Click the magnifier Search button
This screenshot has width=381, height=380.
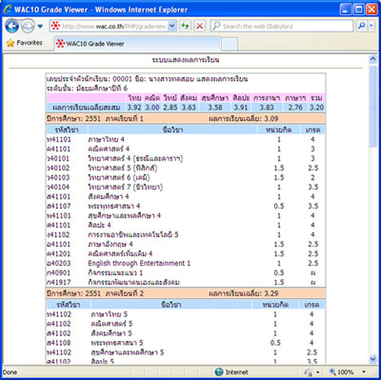362,27
